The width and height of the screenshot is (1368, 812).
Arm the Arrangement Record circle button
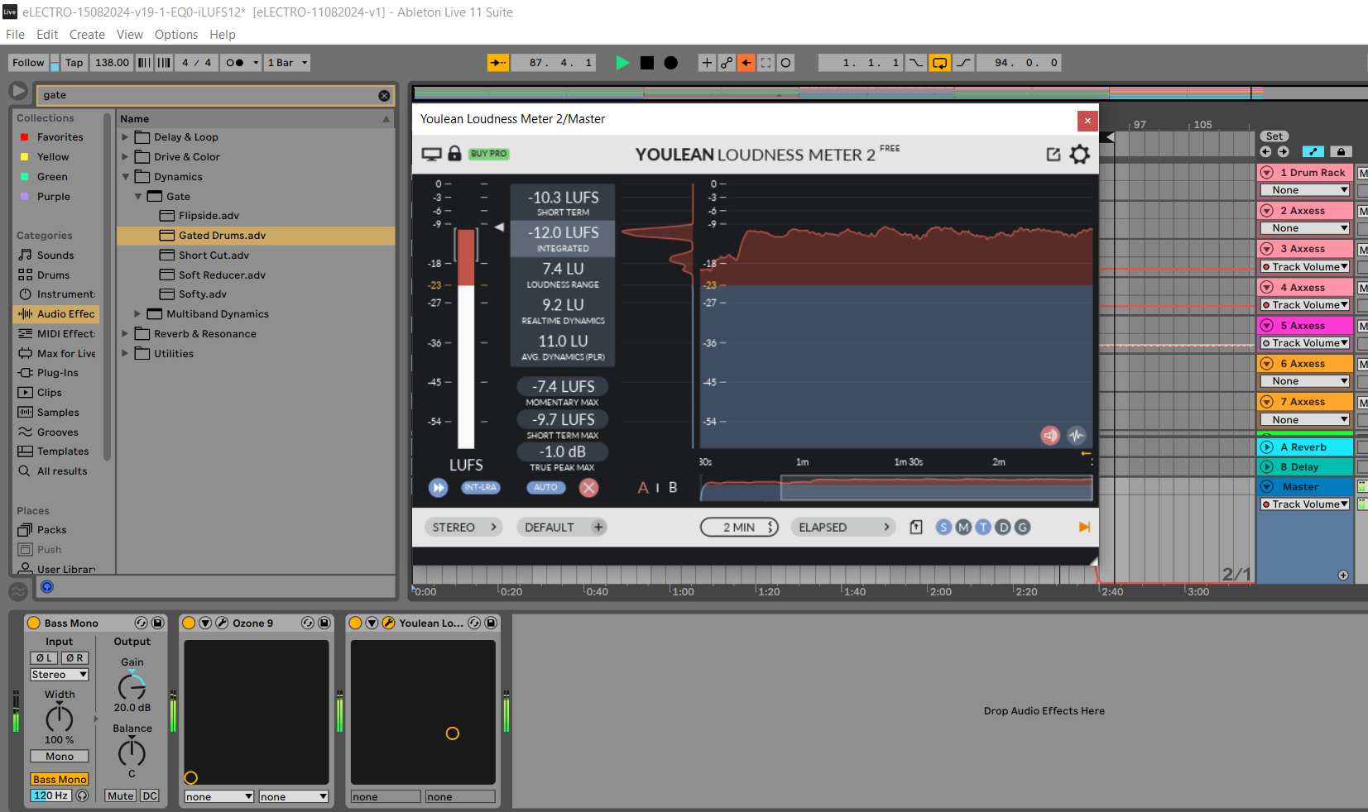(671, 63)
